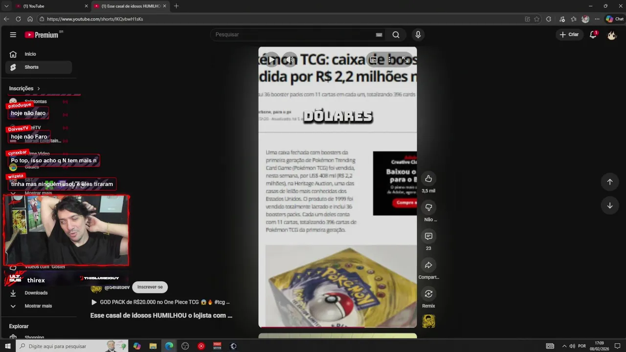Open YouTube notifications bell
The height and width of the screenshot is (352, 626).
(x=593, y=35)
